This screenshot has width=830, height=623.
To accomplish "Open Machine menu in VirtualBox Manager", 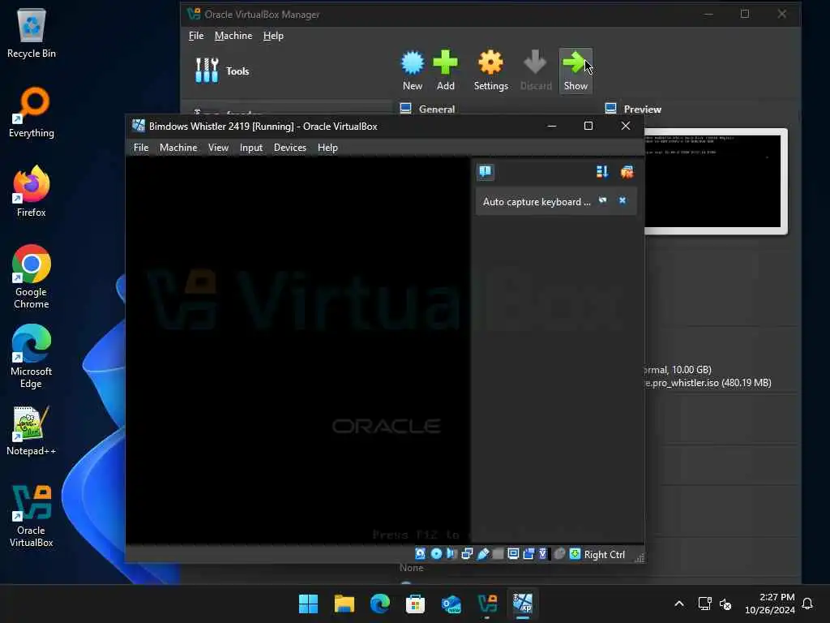I will click(233, 36).
